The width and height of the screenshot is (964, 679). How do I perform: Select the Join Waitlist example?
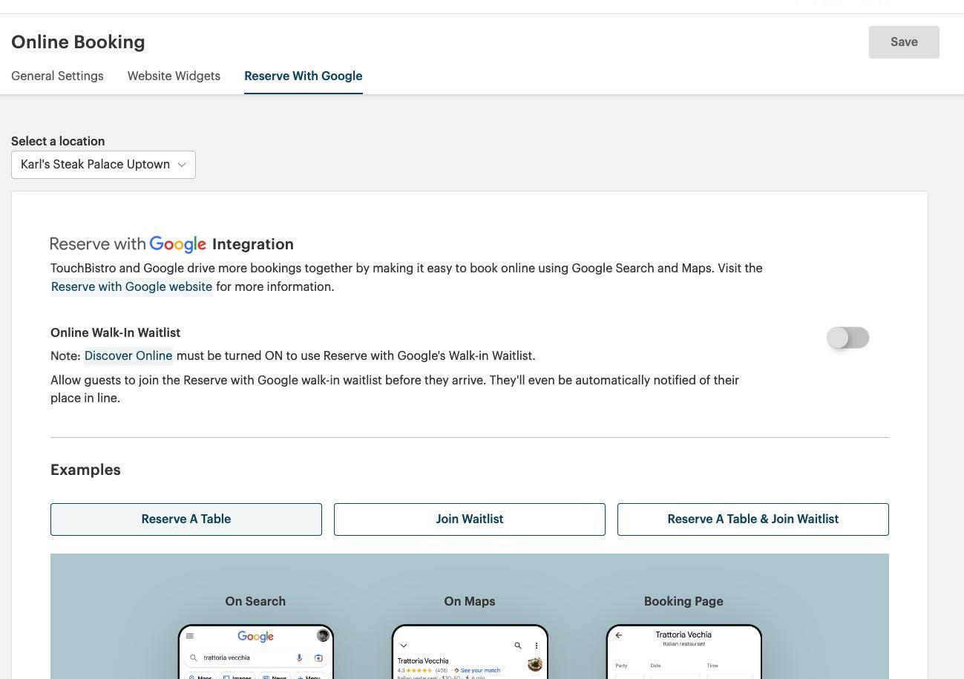coord(469,519)
